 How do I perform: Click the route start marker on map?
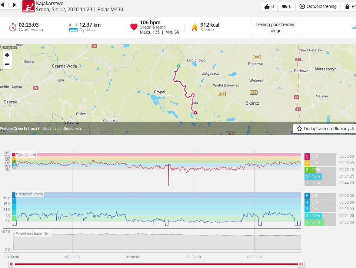pos(179,66)
